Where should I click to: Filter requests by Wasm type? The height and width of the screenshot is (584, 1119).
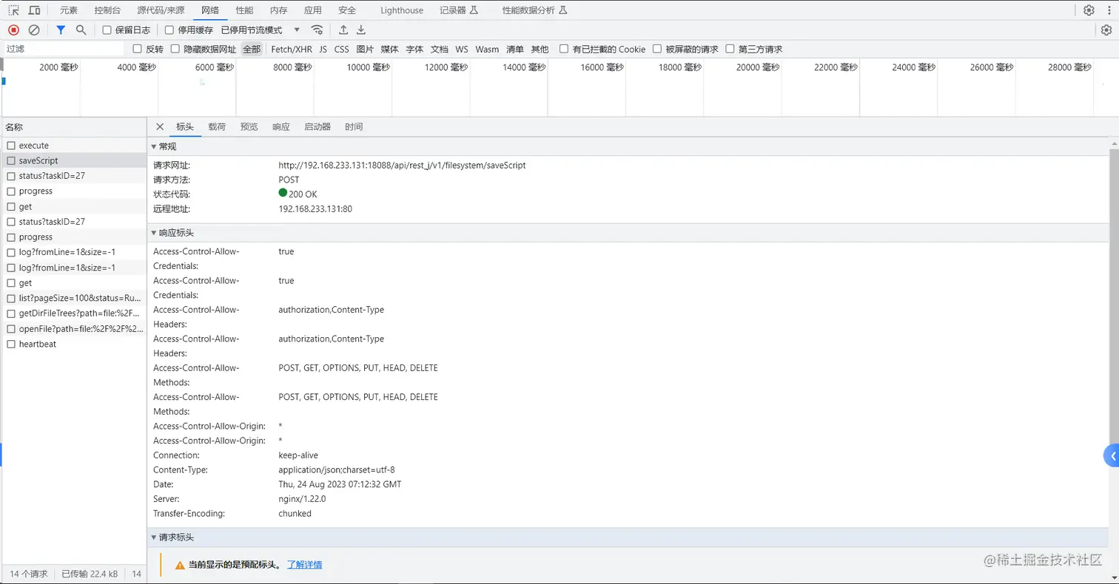click(x=487, y=49)
